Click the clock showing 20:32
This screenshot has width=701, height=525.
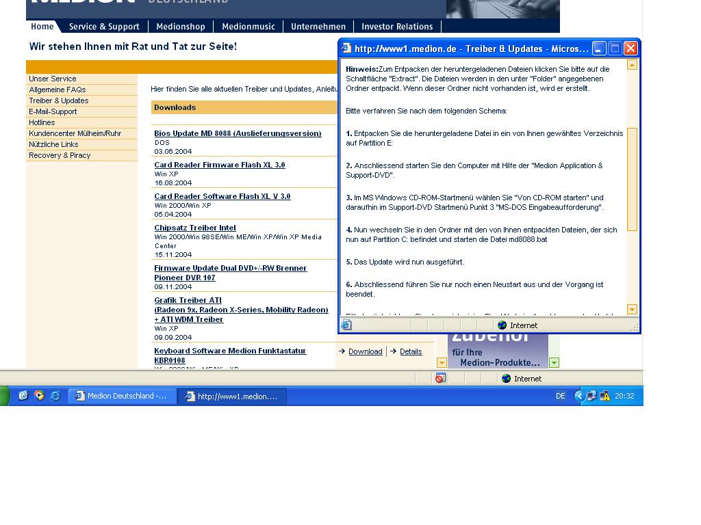pyautogui.click(x=624, y=396)
